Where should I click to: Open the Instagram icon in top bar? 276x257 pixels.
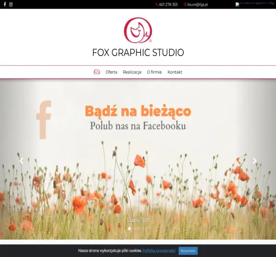11,5
